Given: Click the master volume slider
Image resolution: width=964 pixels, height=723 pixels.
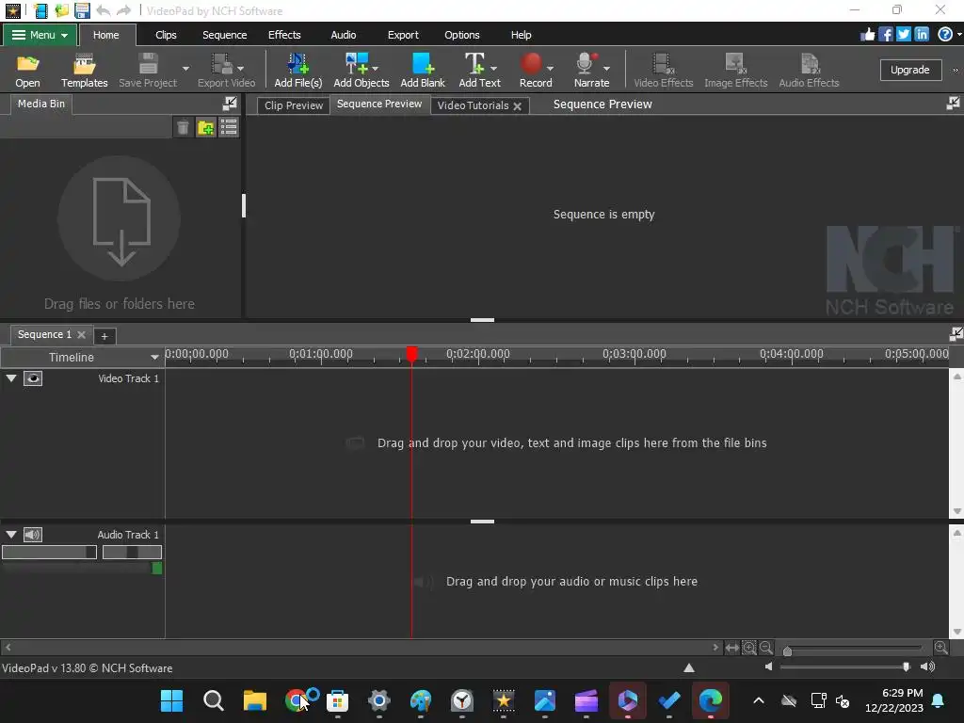Looking at the screenshot, I should coord(846,667).
